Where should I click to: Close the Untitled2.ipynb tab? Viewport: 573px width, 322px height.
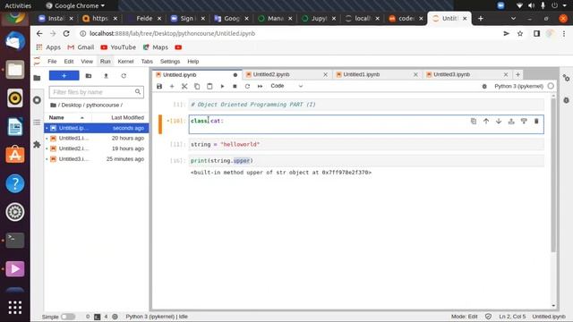tap(325, 74)
